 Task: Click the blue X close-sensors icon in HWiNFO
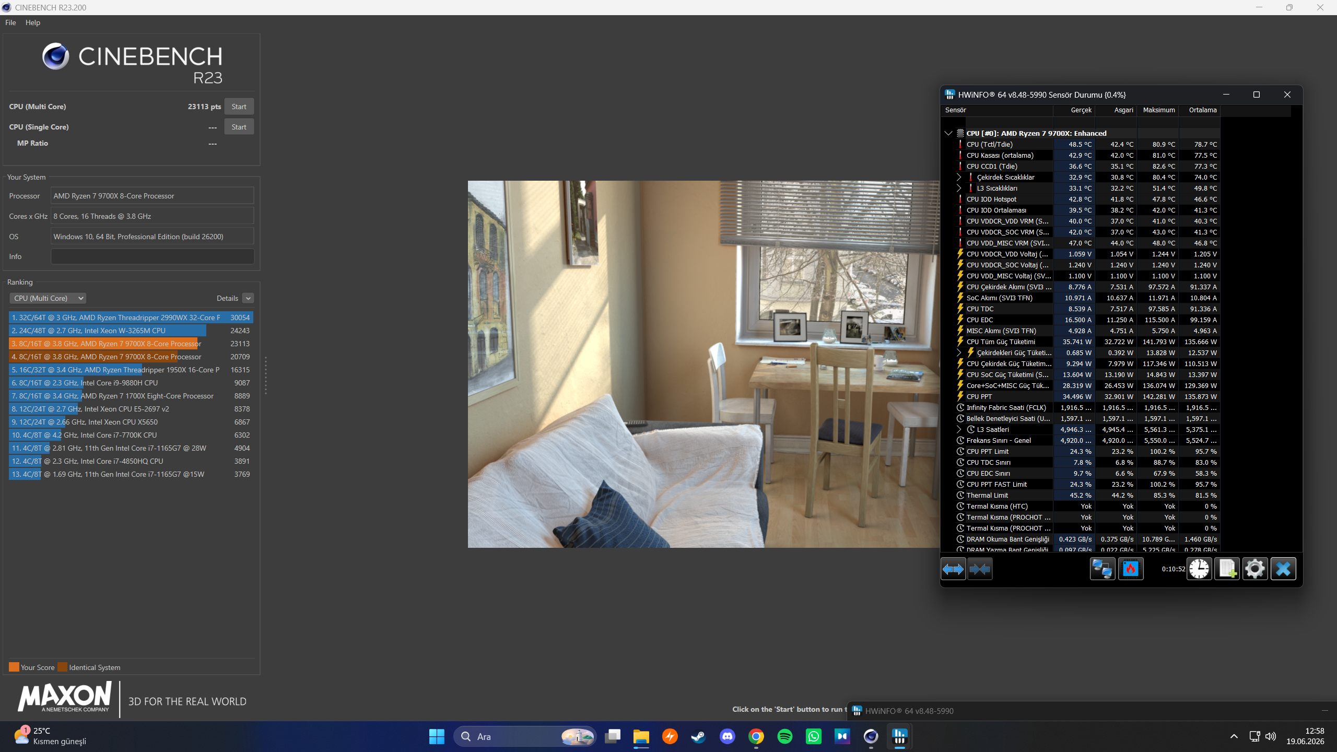(1283, 569)
